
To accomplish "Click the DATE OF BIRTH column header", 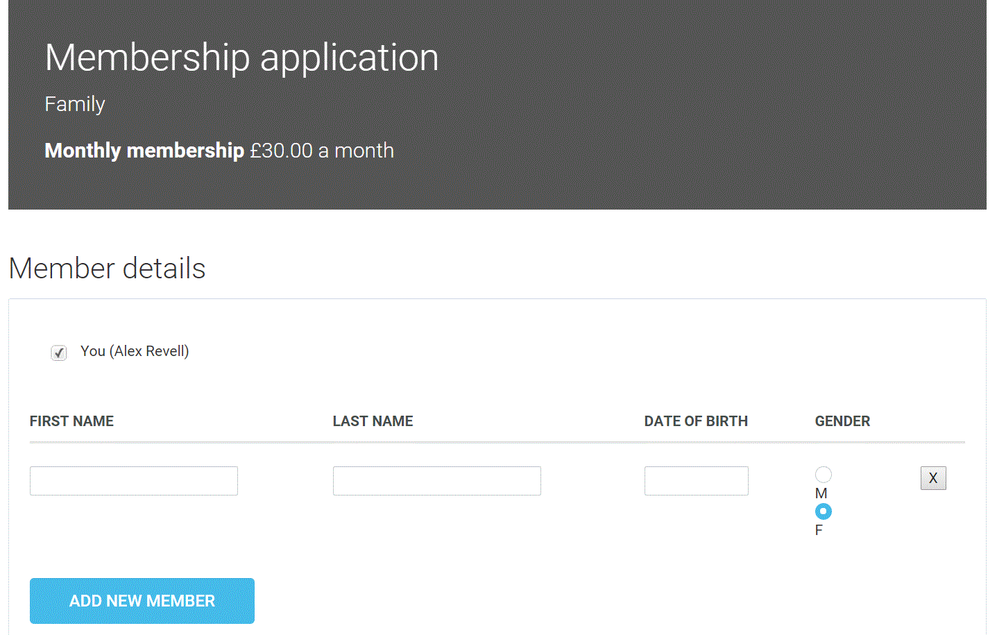I will pyautogui.click(x=696, y=421).
